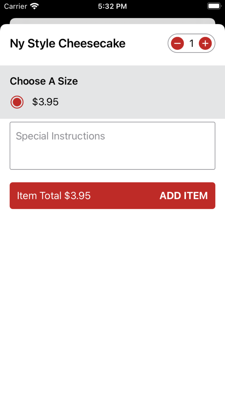Click the white header space beside the title
Image resolution: width=225 pixels, height=400 pixels.
(146, 43)
